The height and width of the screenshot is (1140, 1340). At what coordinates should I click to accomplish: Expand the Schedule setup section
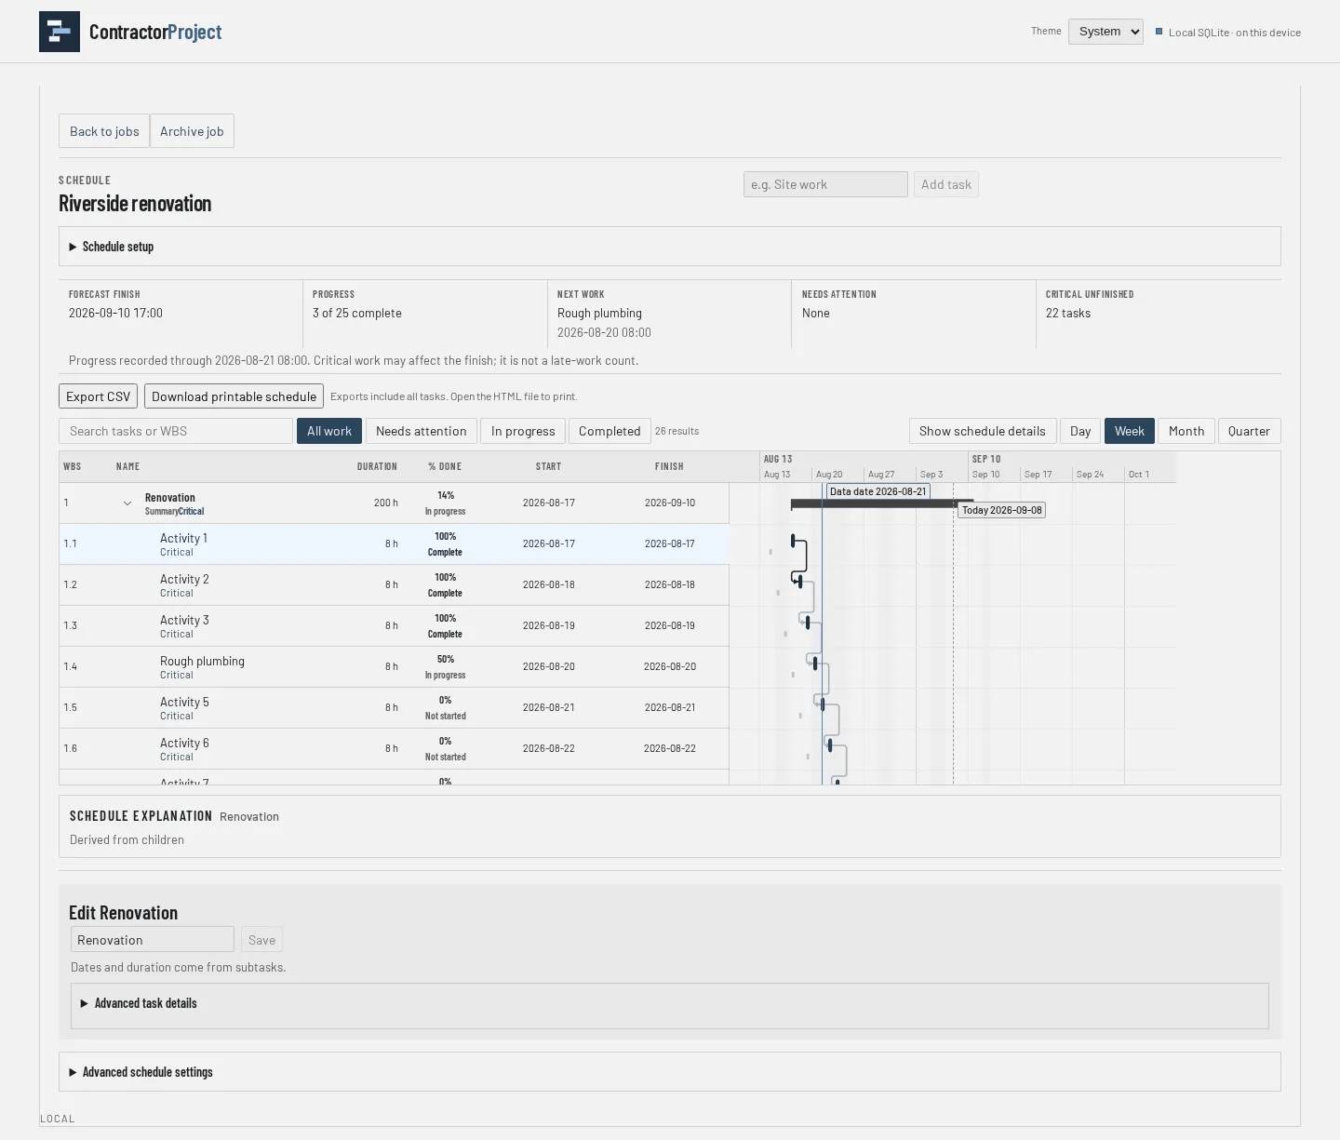670,247
